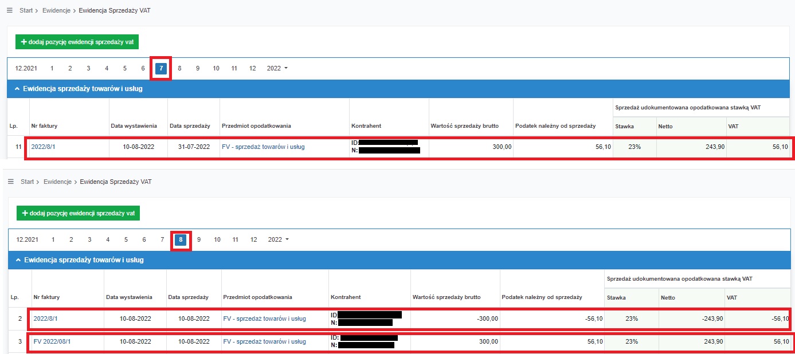Click 'Start' breadcrumb in the upper view
The width and height of the screenshot is (795, 354).
tap(26, 11)
